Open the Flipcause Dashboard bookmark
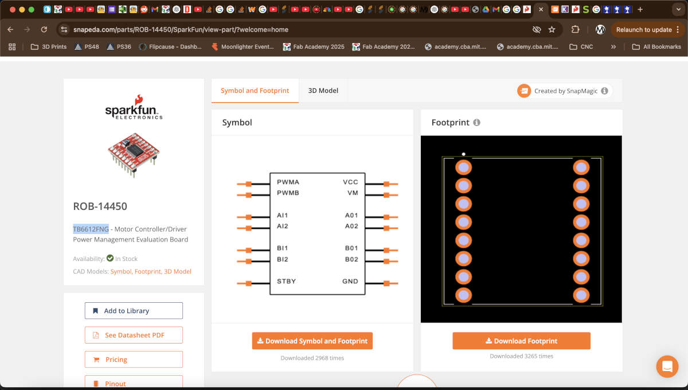Image resolution: width=688 pixels, height=390 pixels. (170, 46)
